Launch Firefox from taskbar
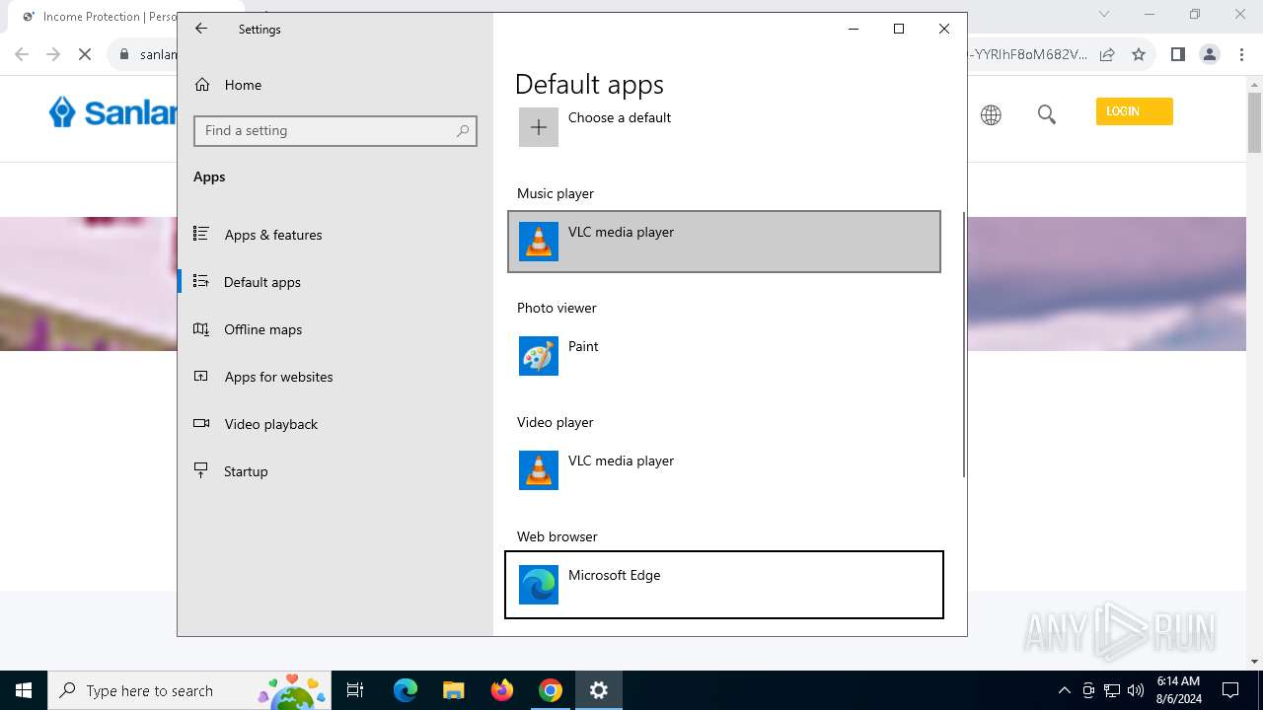 tap(501, 690)
